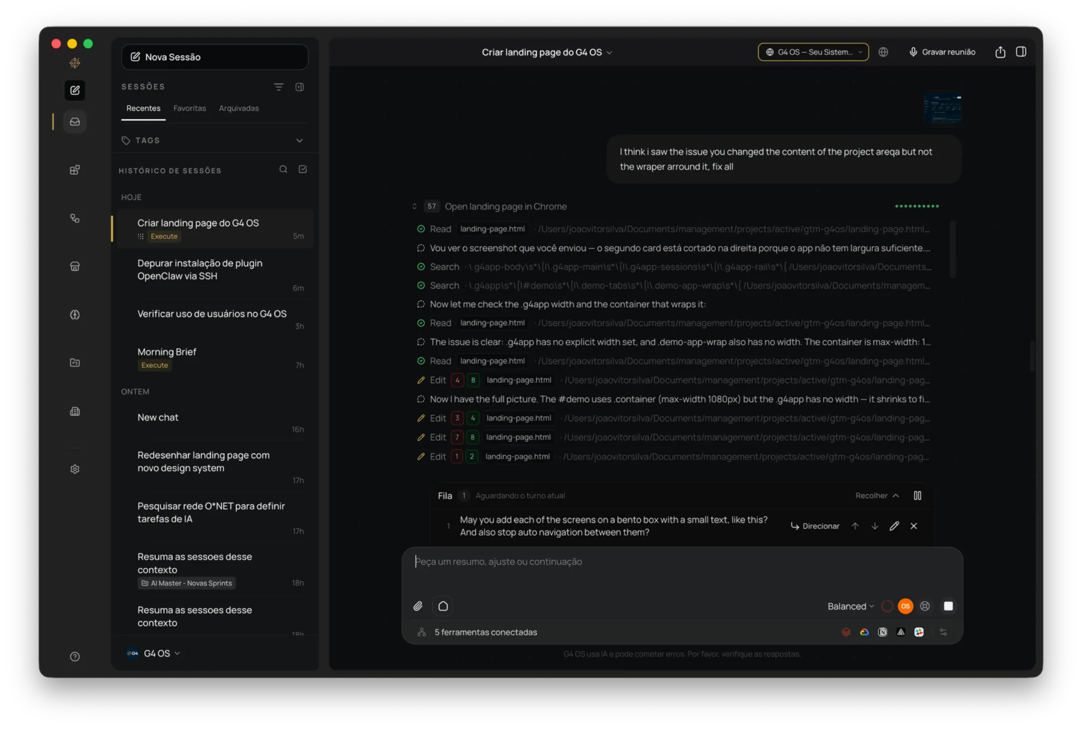The width and height of the screenshot is (1082, 729).
Task: Collapse the sessions panel with sidebar icon
Action: pyautogui.click(x=300, y=87)
